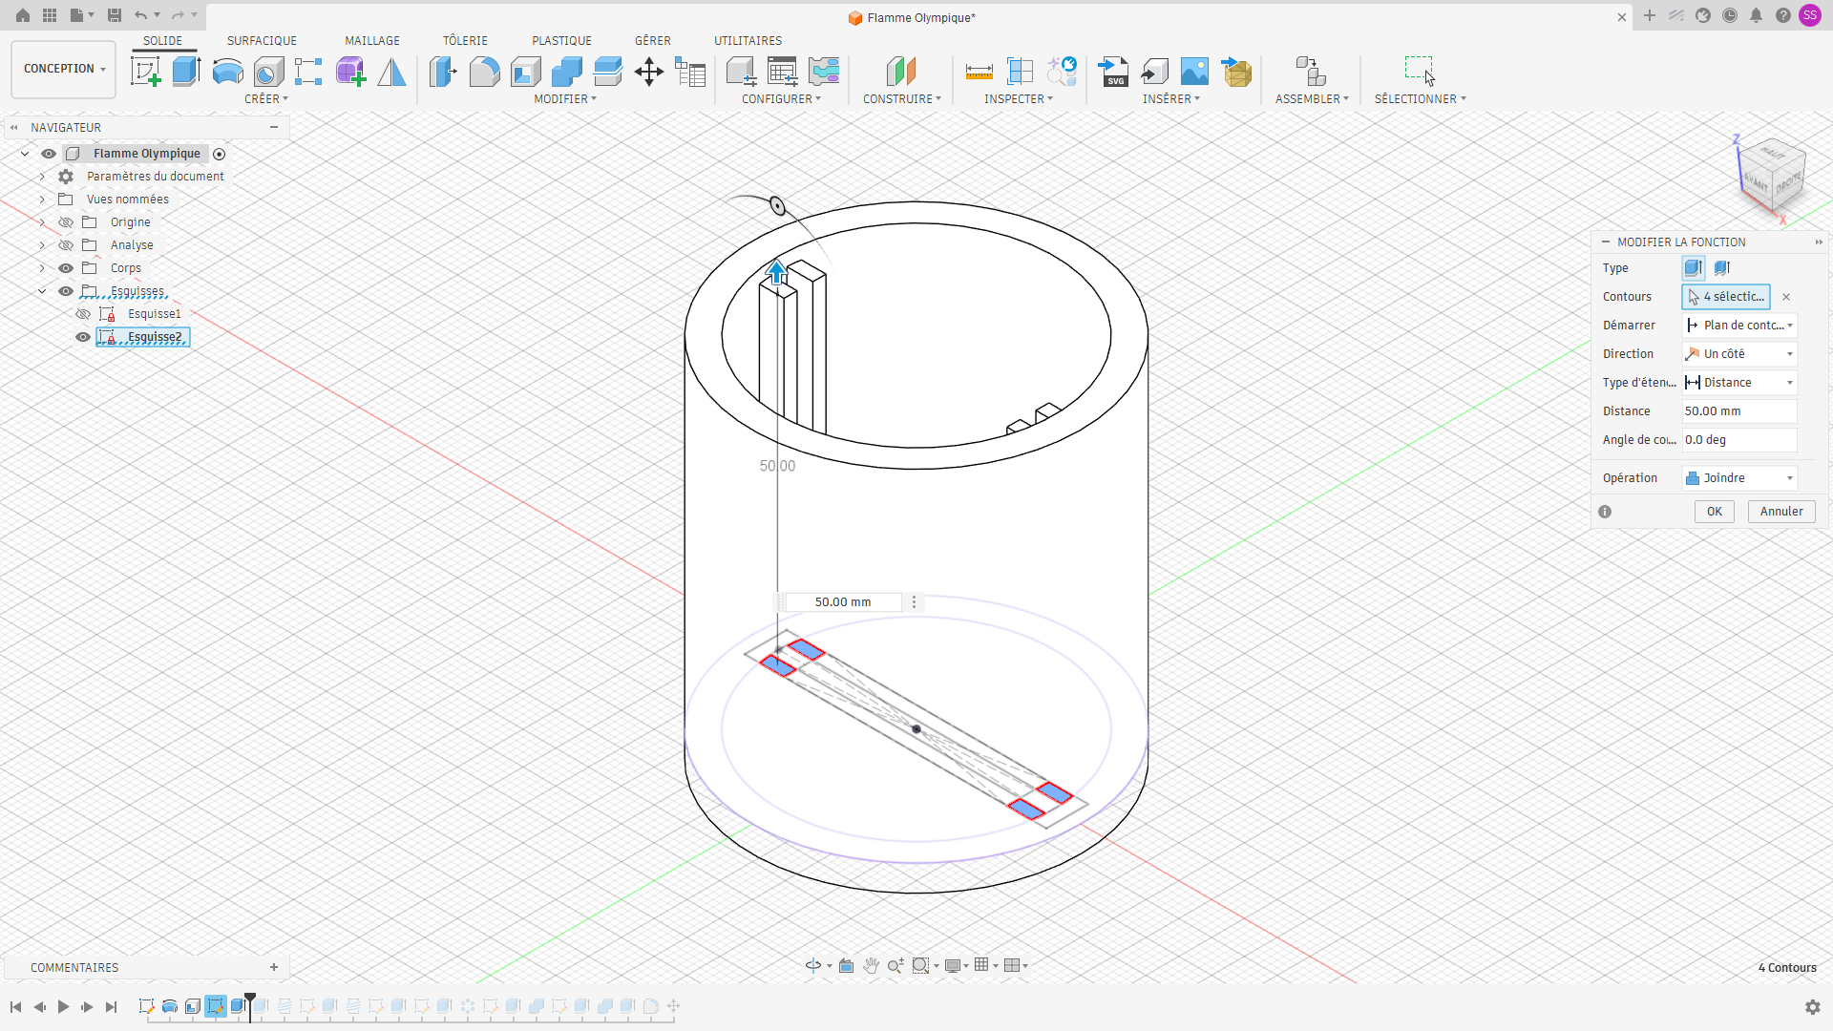Switch to the TÔLERIE tab
This screenshot has width=1833, height=1031.
point(465,41)
